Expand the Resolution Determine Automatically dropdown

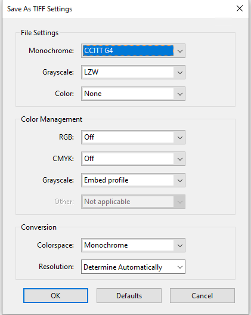(133, 267)
